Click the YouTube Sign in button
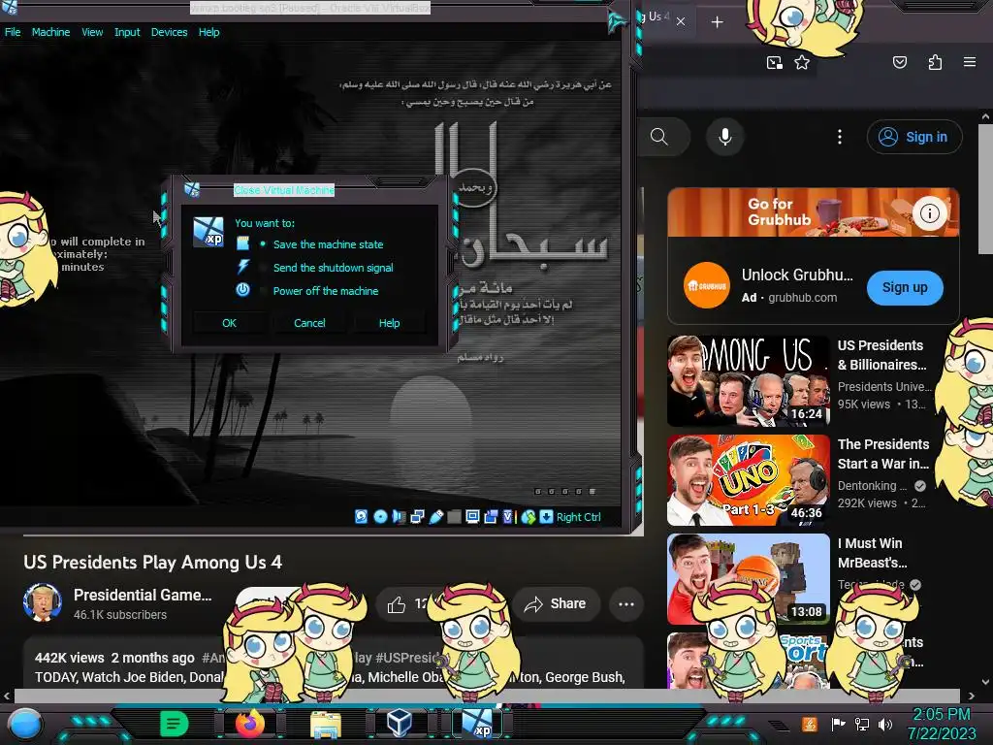 point(913,137)
